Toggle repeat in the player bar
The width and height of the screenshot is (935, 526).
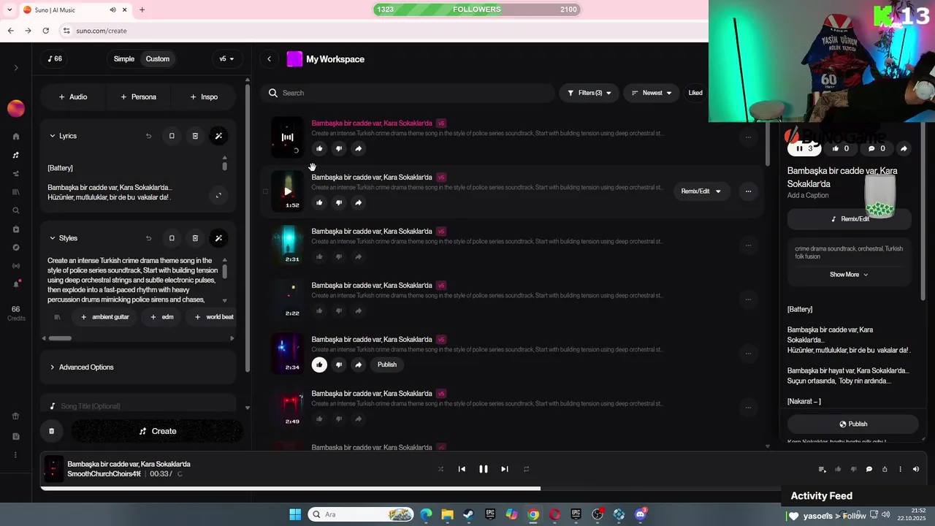tap(526, 469)
